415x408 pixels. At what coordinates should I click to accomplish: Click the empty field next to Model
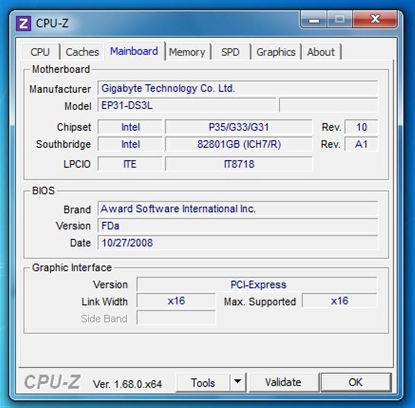tap(328, 105)
